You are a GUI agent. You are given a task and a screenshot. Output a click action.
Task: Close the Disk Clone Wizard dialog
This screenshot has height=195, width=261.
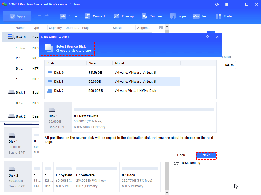217,37
